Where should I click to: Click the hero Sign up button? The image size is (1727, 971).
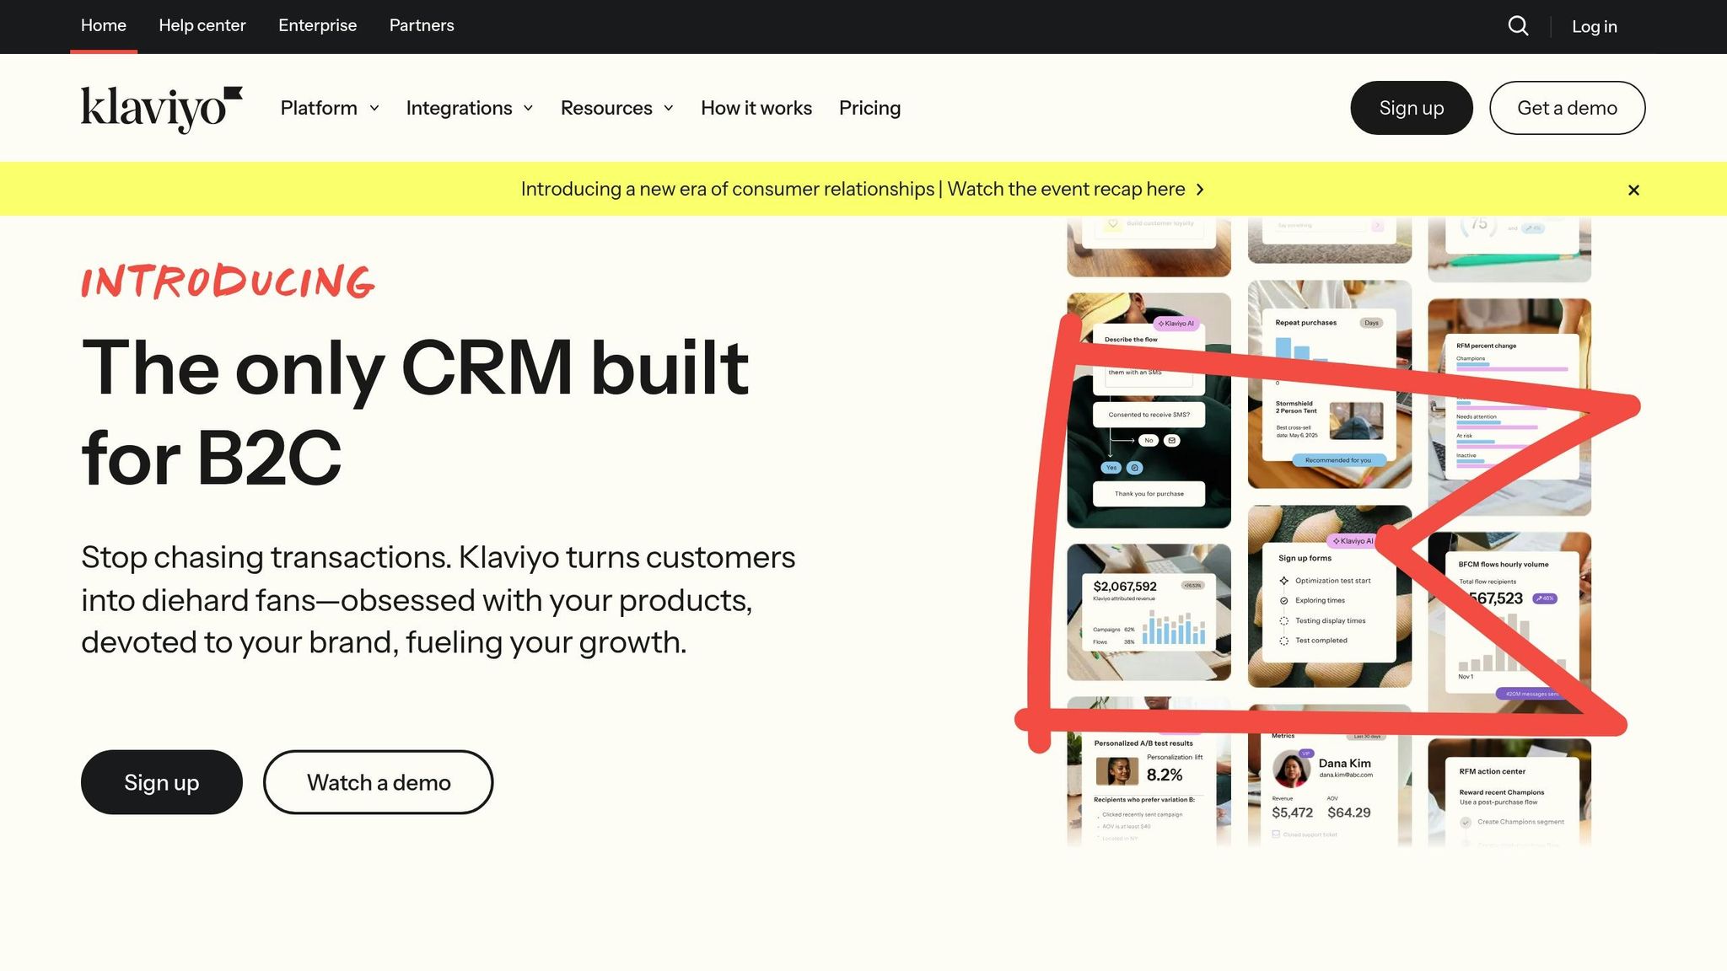tap(161, 782)
